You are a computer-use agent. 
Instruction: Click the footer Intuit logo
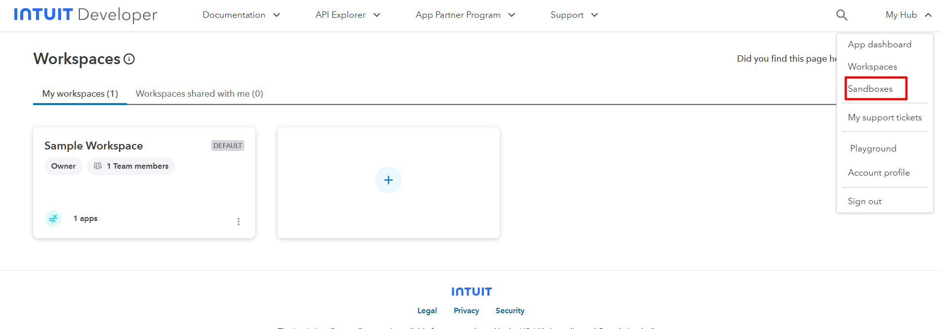click(x=471, y=292)
